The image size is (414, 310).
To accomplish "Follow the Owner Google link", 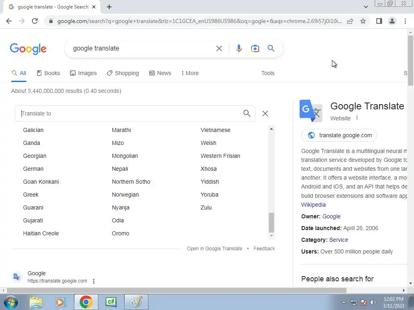I will pyautogui.click(x=331, y=216).
